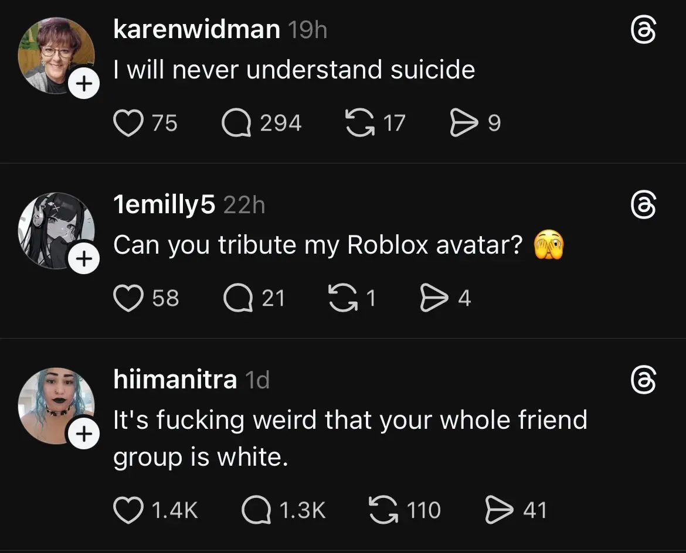Repost karenwidman's suicide post
The width and height of the screenshot is (686, 553).
[x=360, y=123]
